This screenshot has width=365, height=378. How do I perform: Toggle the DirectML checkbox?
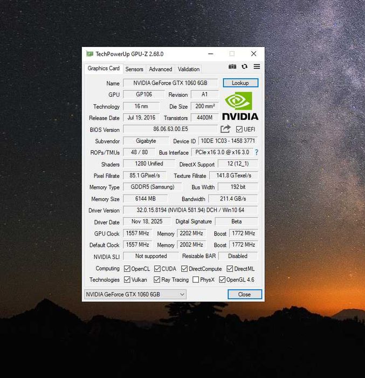[x=230, y=269]
